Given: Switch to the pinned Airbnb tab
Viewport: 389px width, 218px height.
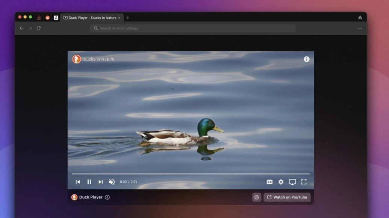Looking at the screenshot, I should (x=39, y=18).
